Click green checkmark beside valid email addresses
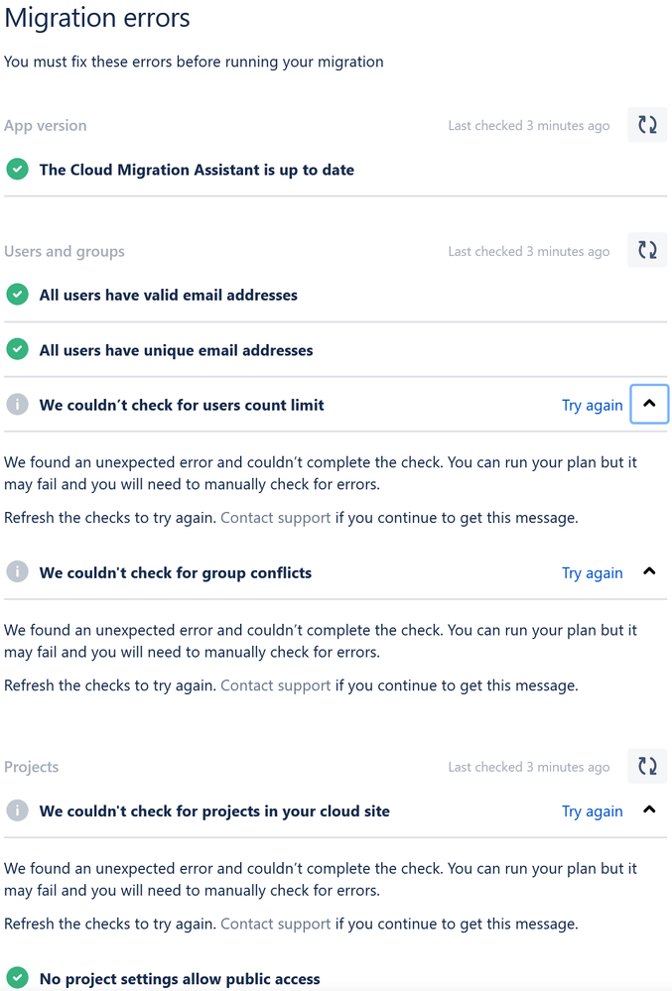 (17, 295)
